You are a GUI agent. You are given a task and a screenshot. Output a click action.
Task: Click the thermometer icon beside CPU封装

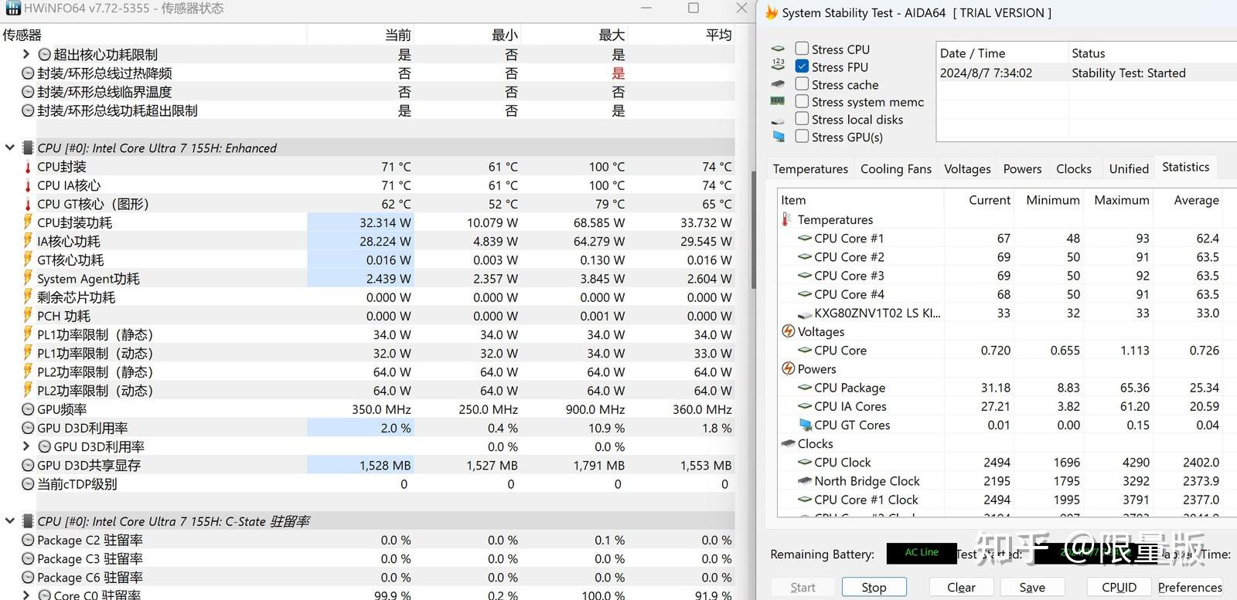click(28, 167)
